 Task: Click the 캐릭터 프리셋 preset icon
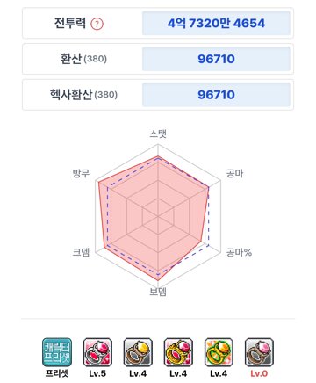coord(57,352)
